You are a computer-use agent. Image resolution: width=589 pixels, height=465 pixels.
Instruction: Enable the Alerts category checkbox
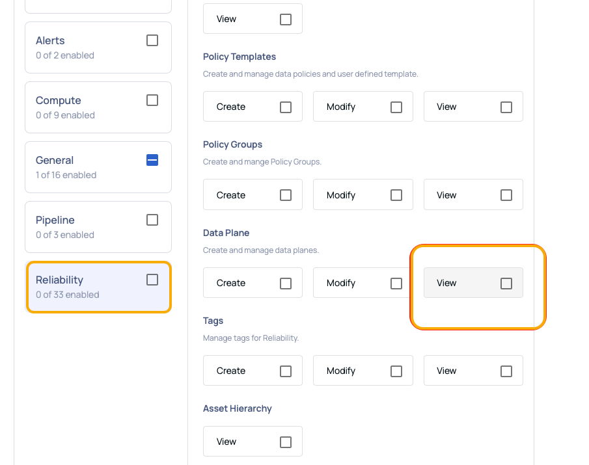pyautogui.click(x=152, y=40)
